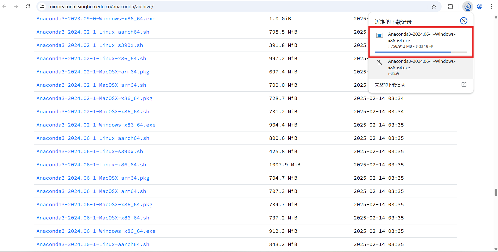Download Anaconda3-2024.02-1-MacOSX-arm64.pkg
Viewport: 498px width, 252px height.
point(93,72)
